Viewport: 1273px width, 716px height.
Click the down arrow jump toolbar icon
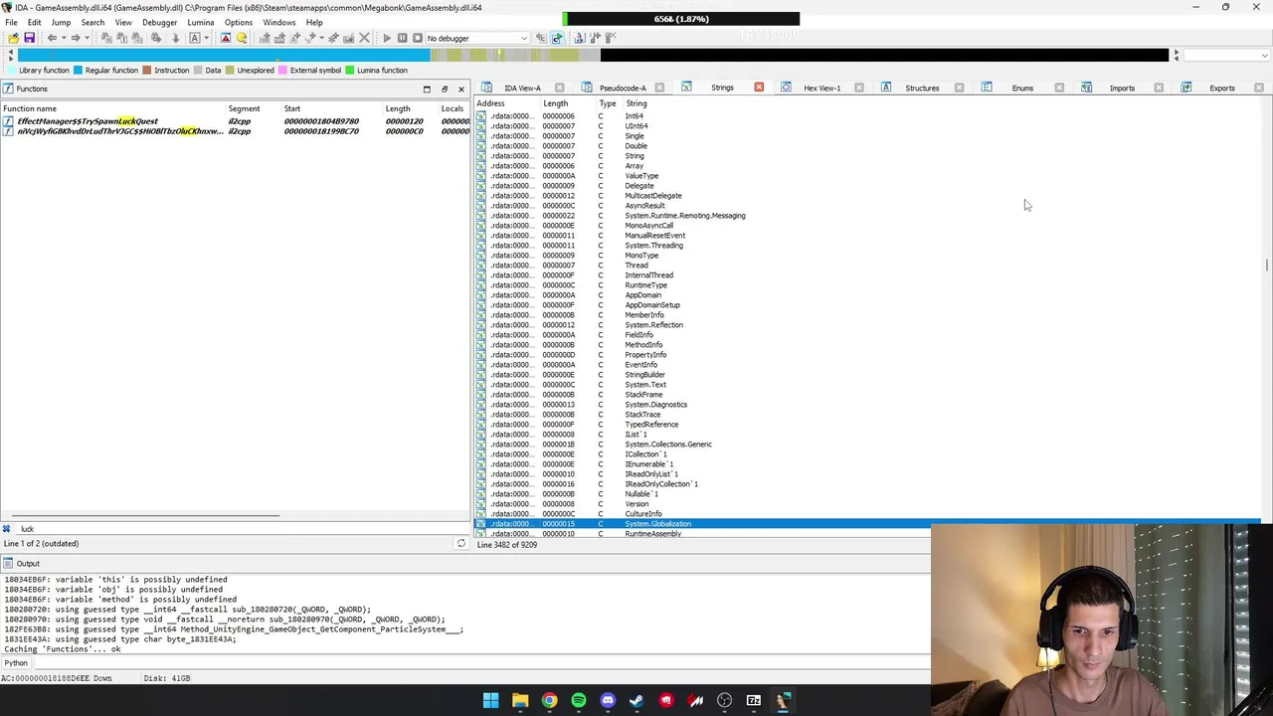tap(175, 38)
